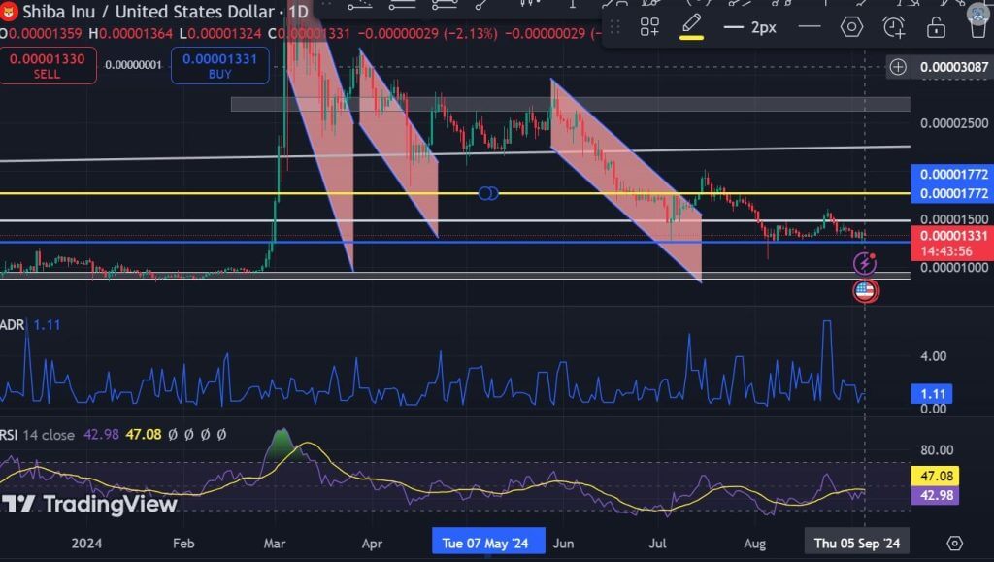Select the pink descending channel spanning June–July
This screenshot has height=562, width=994.
pyautogui.click(x=626, y=181)
